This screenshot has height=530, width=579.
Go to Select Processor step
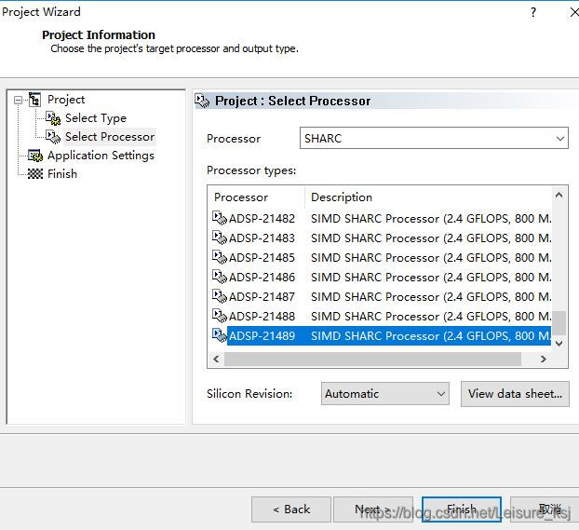coord(110,136)
